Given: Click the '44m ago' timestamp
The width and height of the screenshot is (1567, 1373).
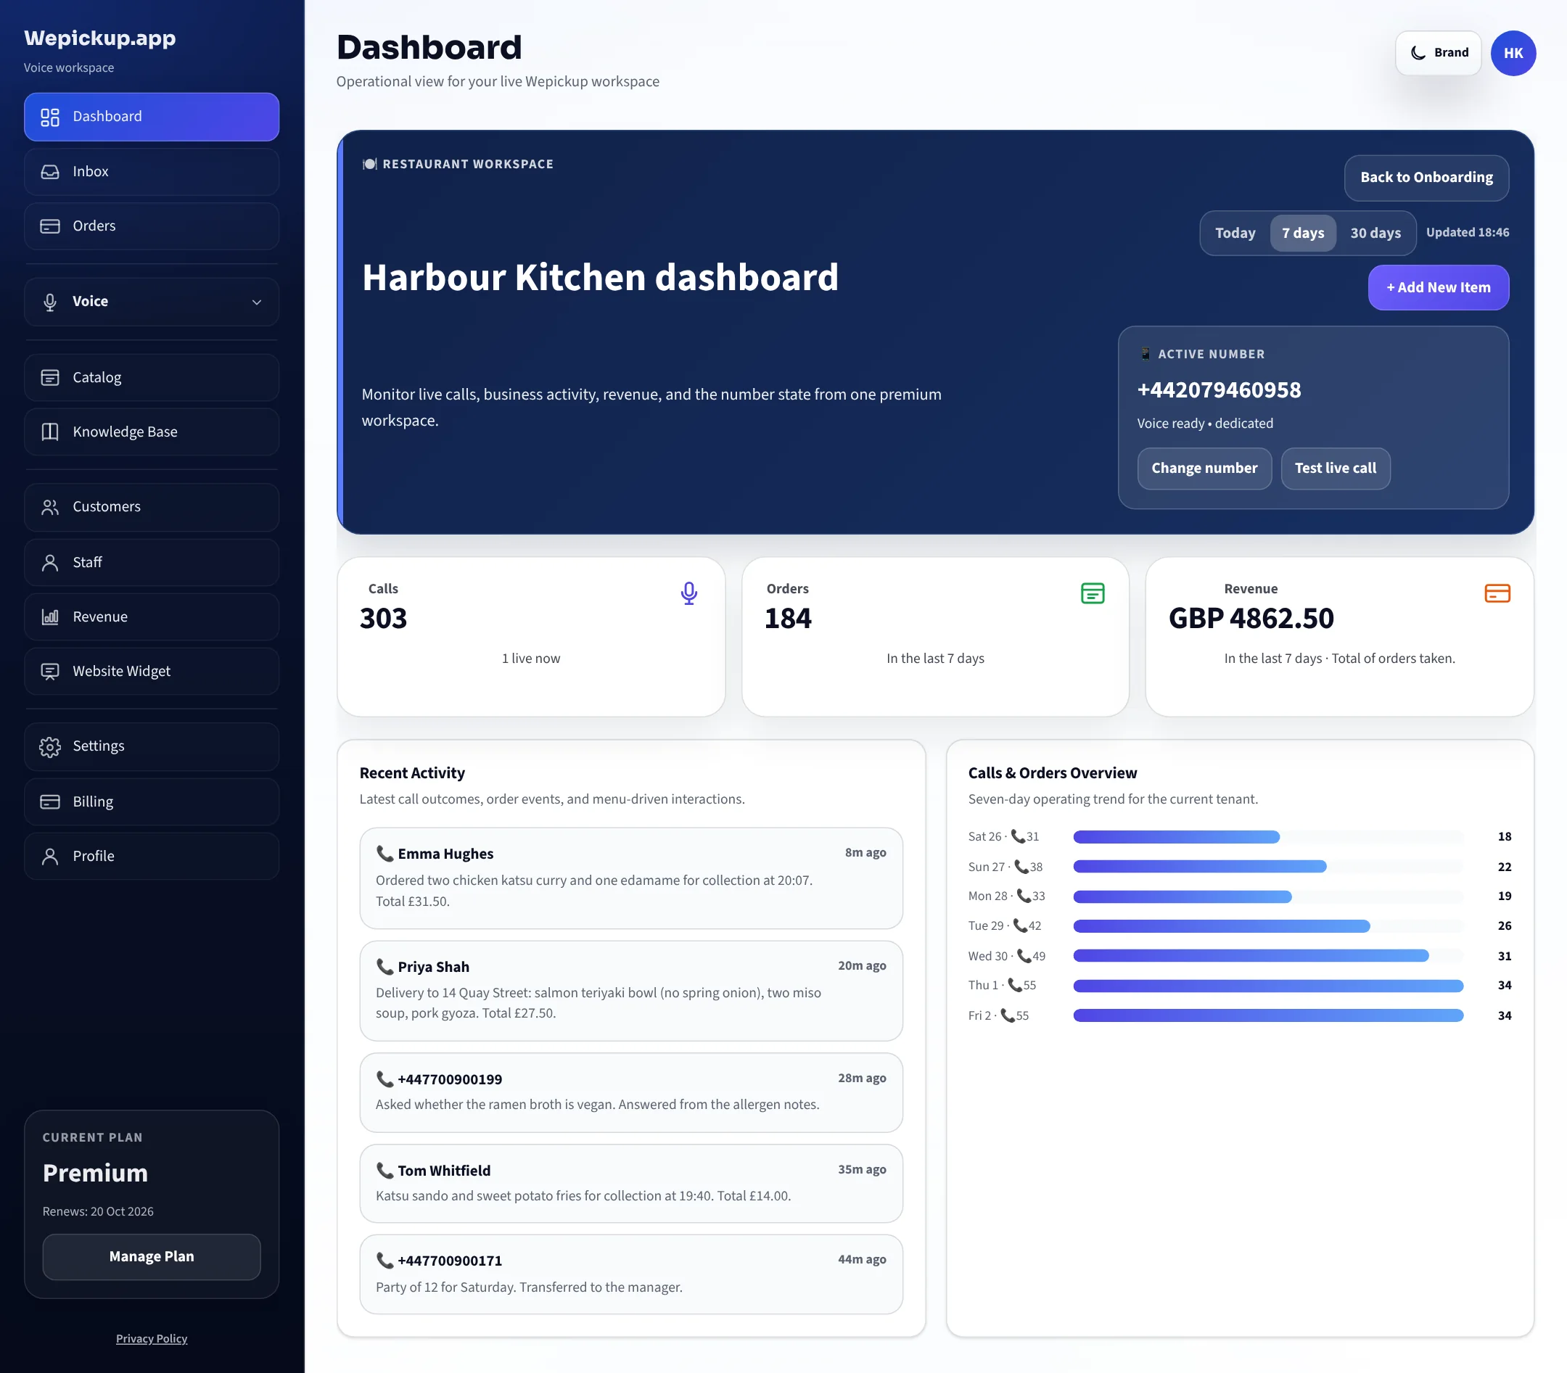Looking at the screenshot, I should [861, 1260].
